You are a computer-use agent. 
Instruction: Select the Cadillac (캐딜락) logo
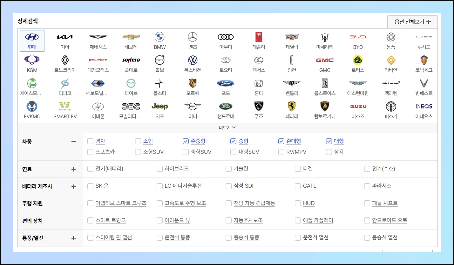pyautogui.click(x=292, y=37)
